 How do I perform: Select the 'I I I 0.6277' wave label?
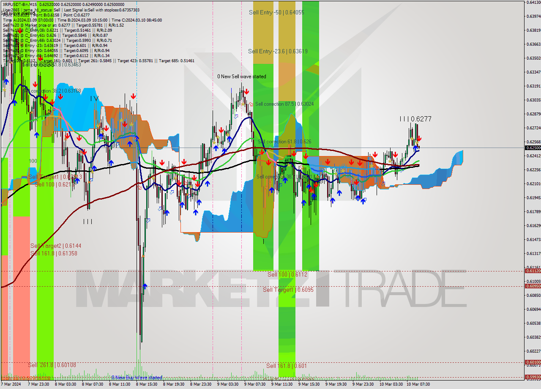[x=415, y=119]
